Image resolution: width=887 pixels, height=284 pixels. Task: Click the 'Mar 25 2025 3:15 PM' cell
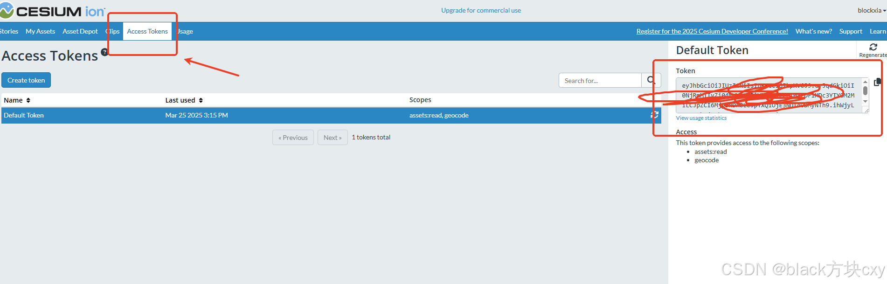click(x=196, y=115)
